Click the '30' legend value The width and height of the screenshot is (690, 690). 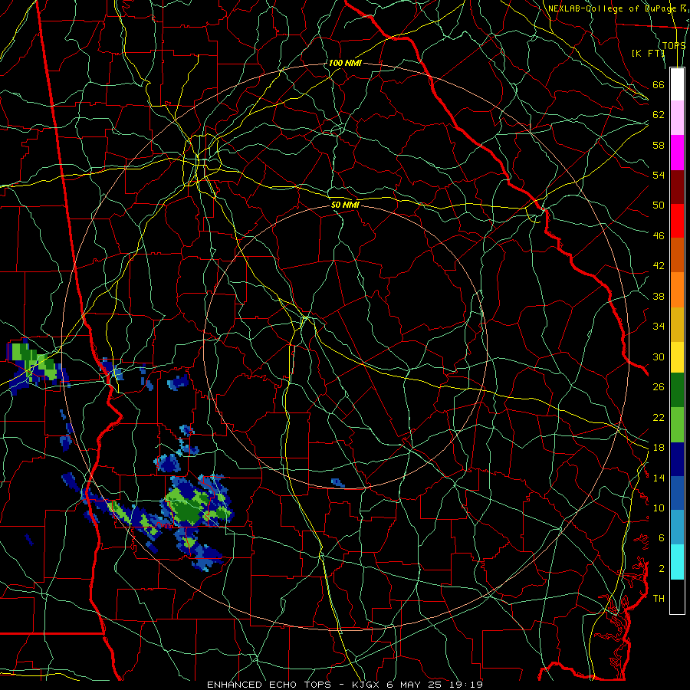[659, 356]
